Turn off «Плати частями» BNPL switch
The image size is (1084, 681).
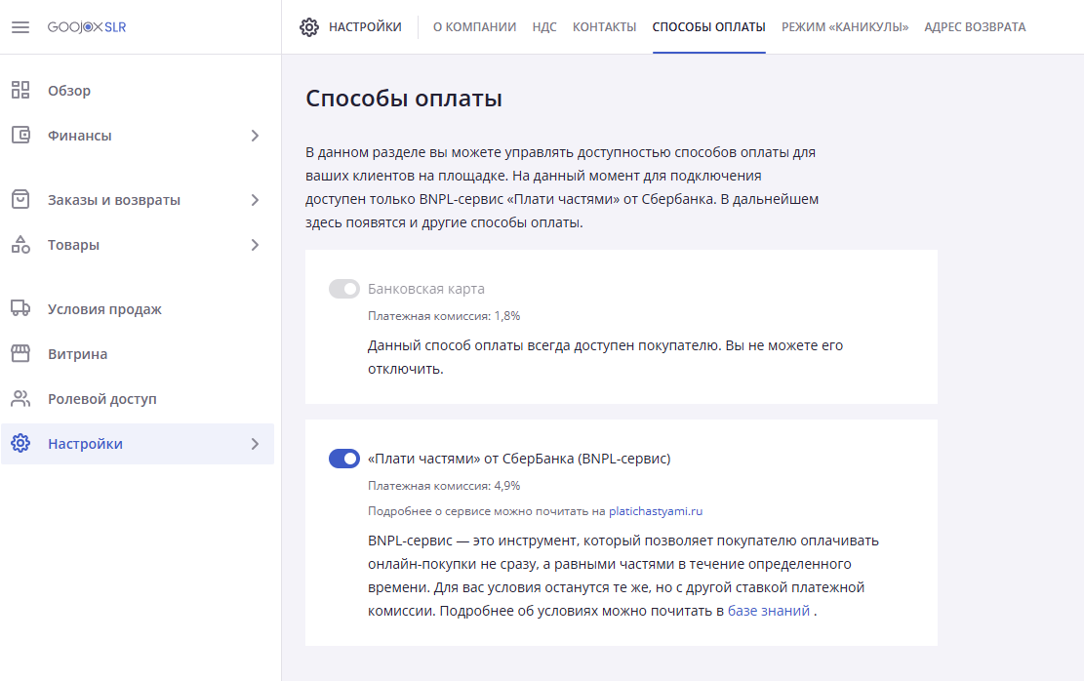coord(344,459)
